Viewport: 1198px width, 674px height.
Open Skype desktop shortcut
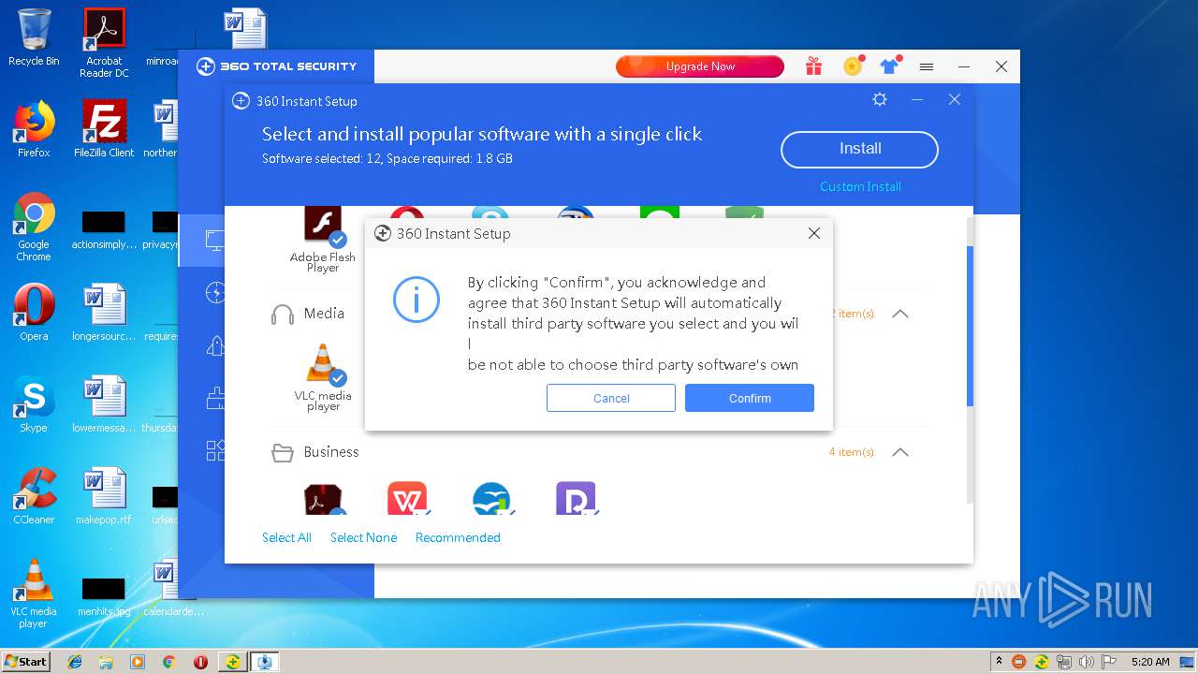coord(34,404)
